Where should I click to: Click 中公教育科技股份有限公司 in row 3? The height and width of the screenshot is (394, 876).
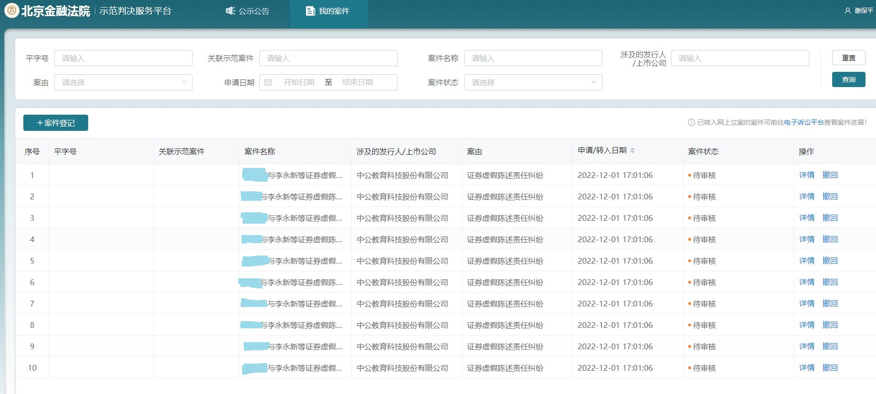(x=402, y=218)
